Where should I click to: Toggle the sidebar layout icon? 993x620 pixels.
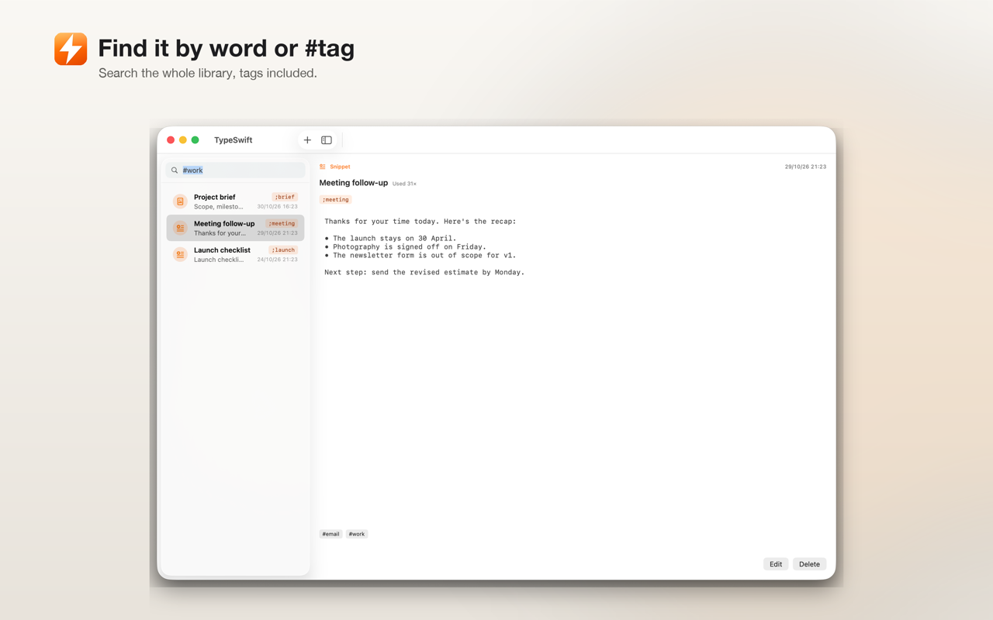[327, 140]
